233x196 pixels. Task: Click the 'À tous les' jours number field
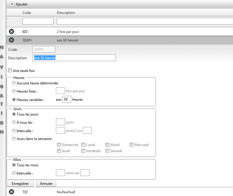click(x=60, y=122)
